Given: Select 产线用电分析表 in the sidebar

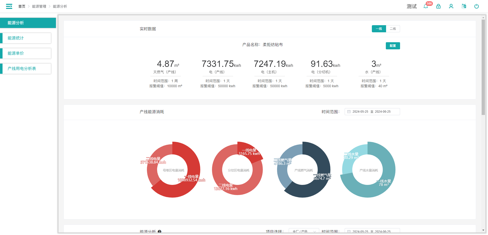Looking at the screenshot, I should [x=26, y=69].
